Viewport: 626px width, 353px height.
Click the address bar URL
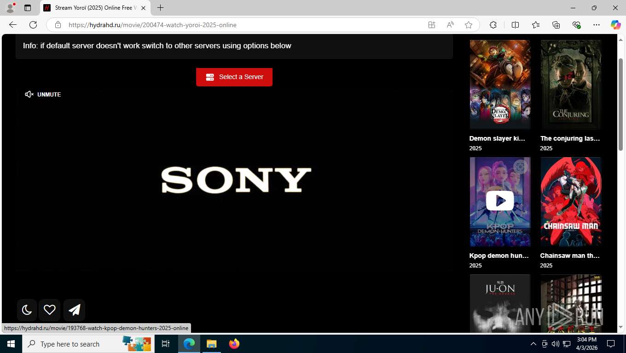152,25
